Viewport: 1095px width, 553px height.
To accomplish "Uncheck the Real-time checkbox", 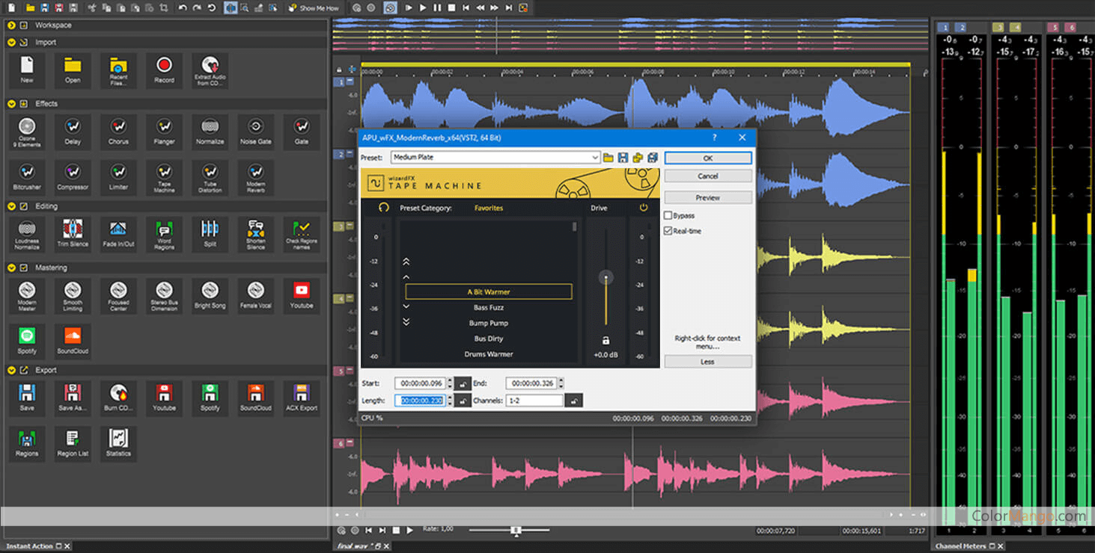I will pos(668,231).
